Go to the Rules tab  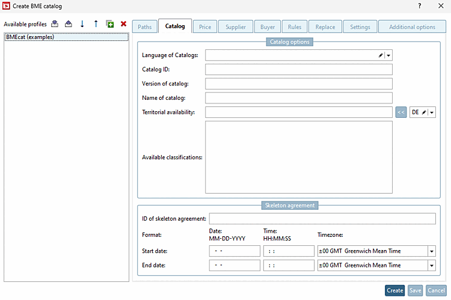pos(295,26)
